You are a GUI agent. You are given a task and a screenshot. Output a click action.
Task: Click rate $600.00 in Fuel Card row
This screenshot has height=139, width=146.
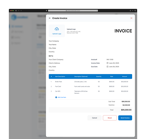tap(112, 86)
